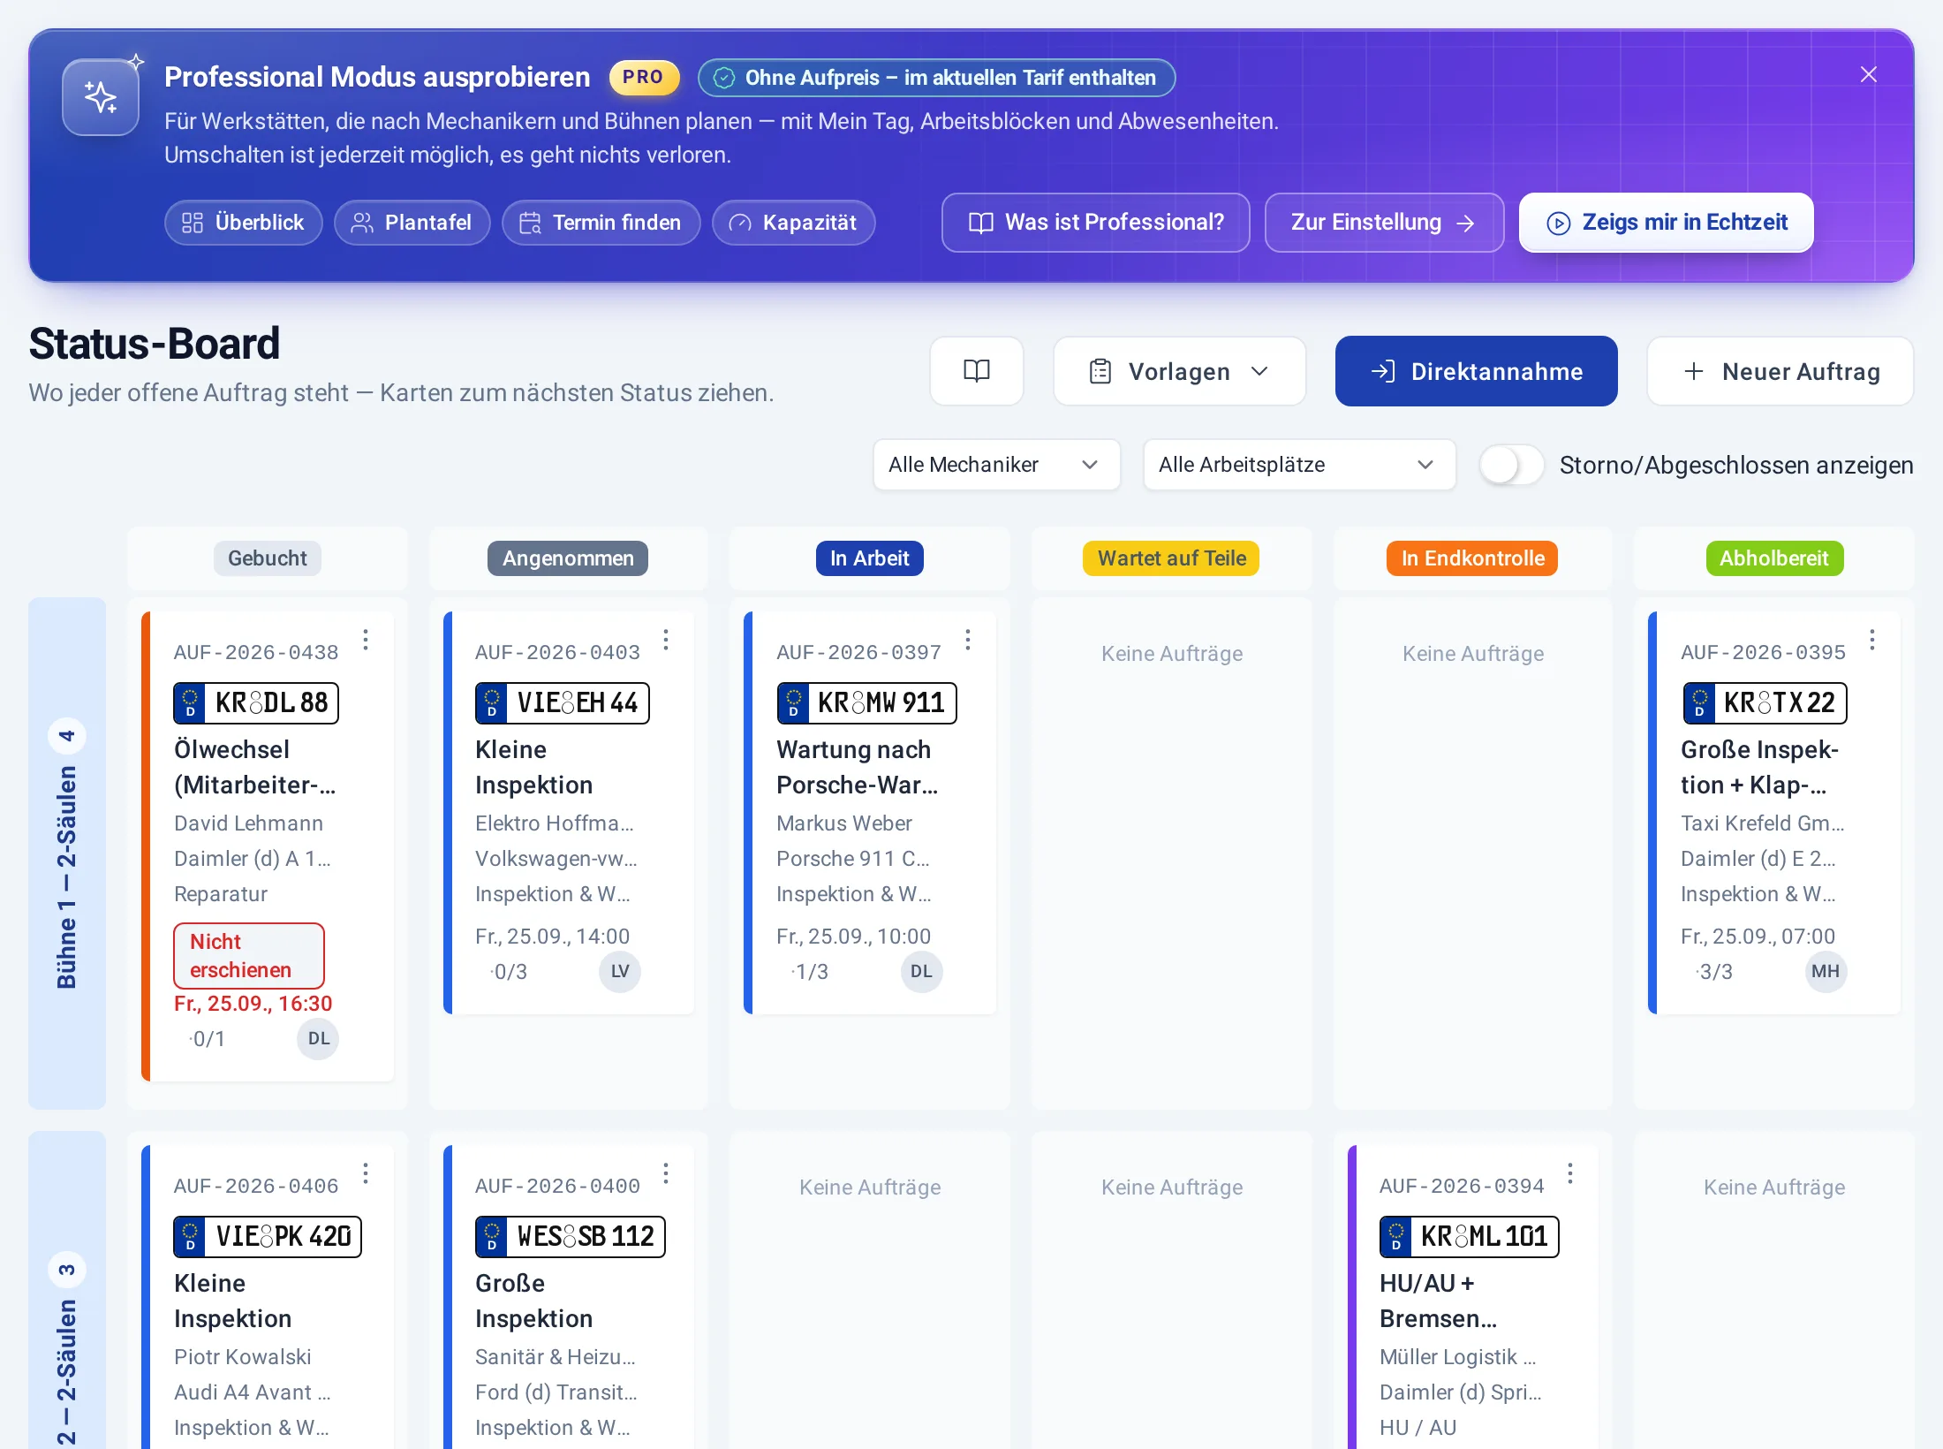Open the Alle Mechaniker dropdown
The width and height of the screenshot is (1943, 1449).
[x=996, y=465]
